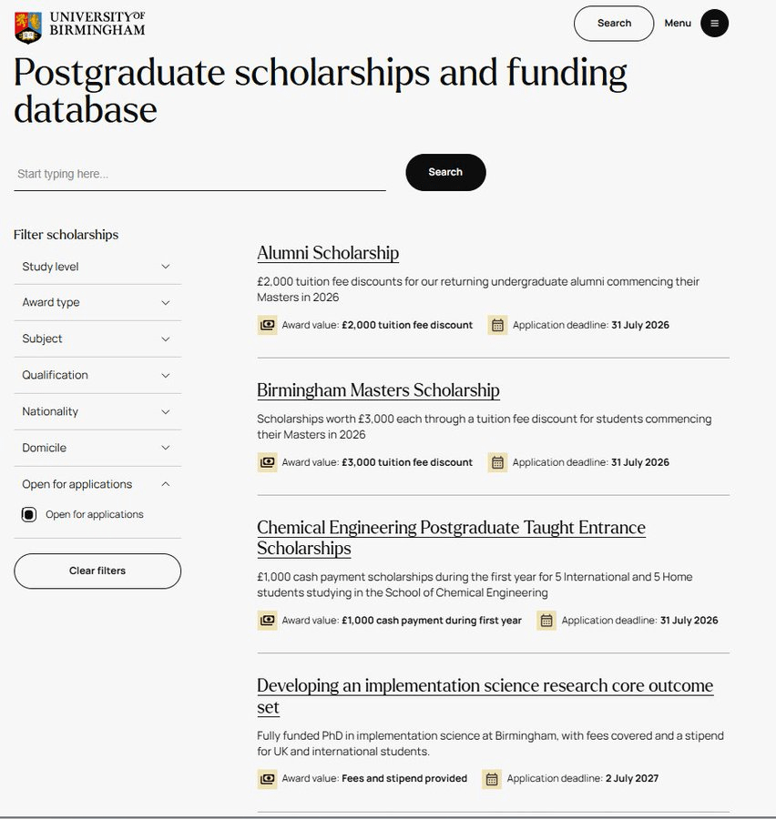Click Chemical Engineering scholarship calendar icon
The width and height of the screenshot is (776, 819).
[546, 621]
